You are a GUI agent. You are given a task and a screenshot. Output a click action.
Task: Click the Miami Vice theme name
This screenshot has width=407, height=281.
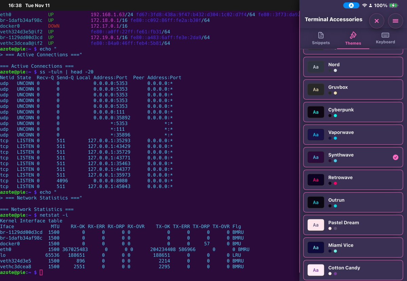(341, 245)
